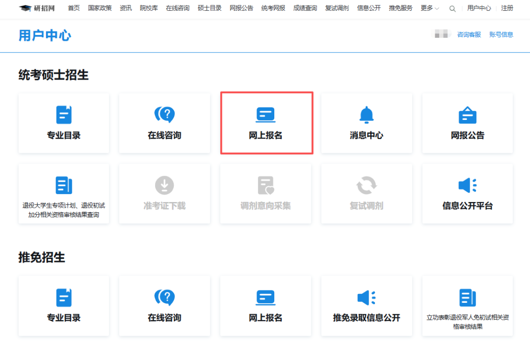Screen dimensions: 530x349
Task: Open the 消息中心 bell icon
Action: (x=367, y=115)
